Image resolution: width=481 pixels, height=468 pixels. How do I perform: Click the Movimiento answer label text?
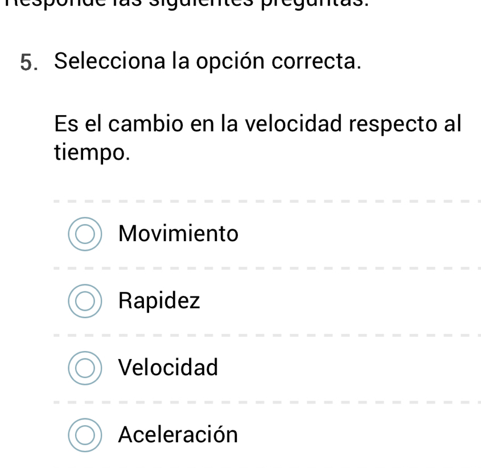point(178,234)
